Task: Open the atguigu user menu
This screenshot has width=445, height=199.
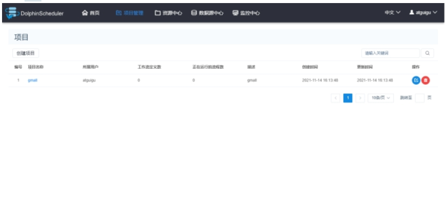Action: (423, 12)
